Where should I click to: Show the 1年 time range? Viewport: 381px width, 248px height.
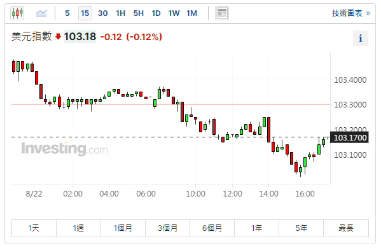256,228
